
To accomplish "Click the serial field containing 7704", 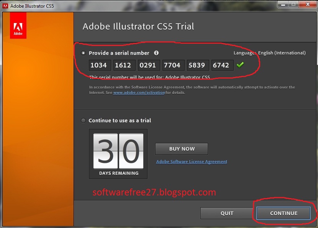I will [x=174, y=65].
